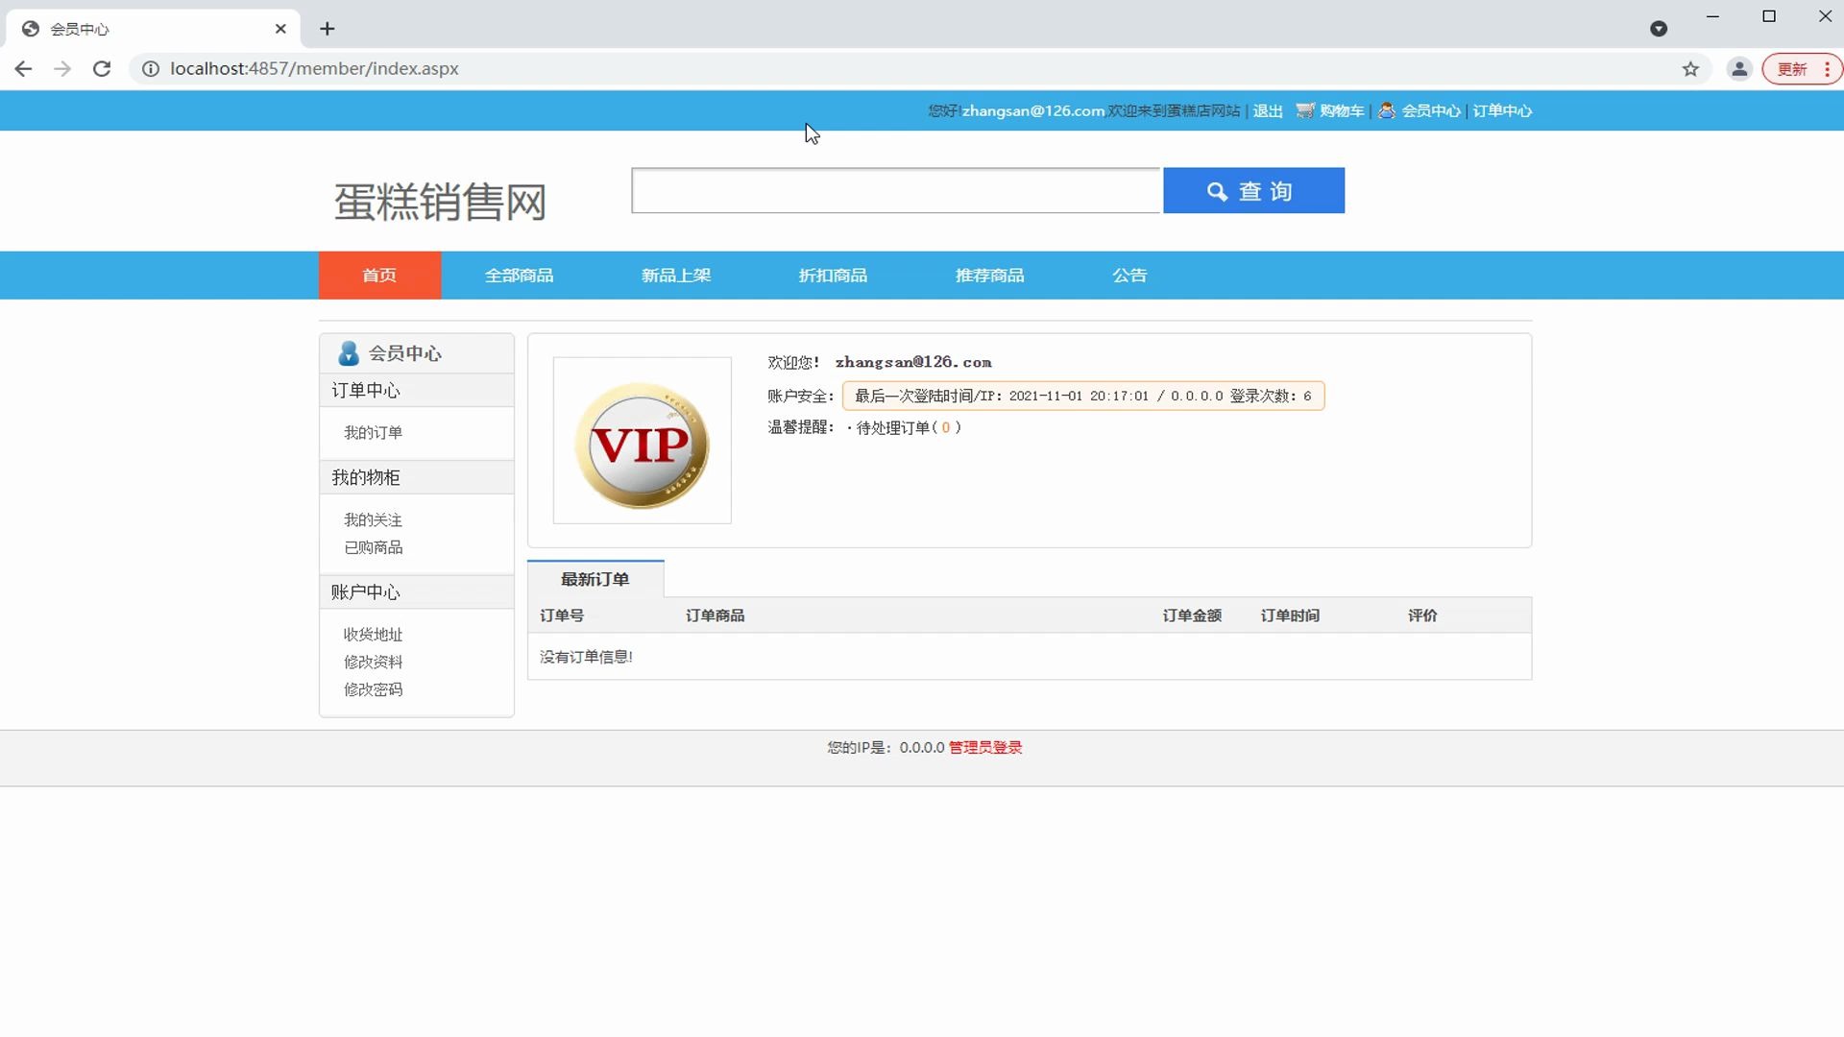Click inside the search input field
This screenshot has height=1037, width=1844.
pos(893,190)
